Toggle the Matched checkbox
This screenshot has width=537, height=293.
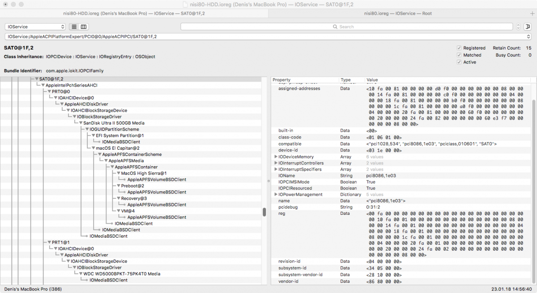(459, 55)
